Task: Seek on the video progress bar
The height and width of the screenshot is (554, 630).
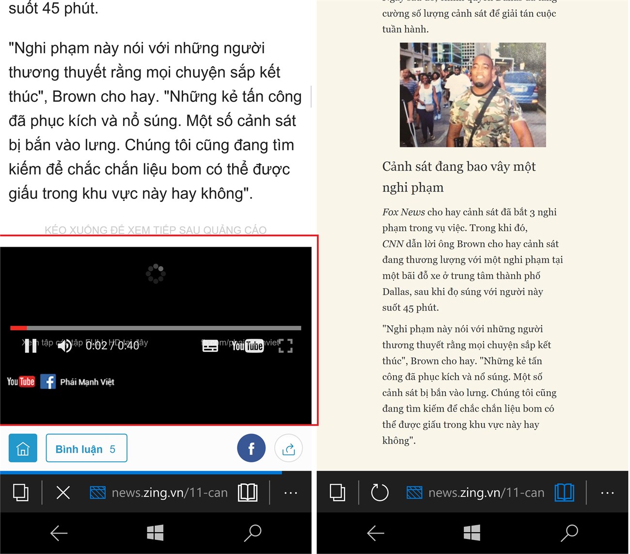Action: coord(155,328)
